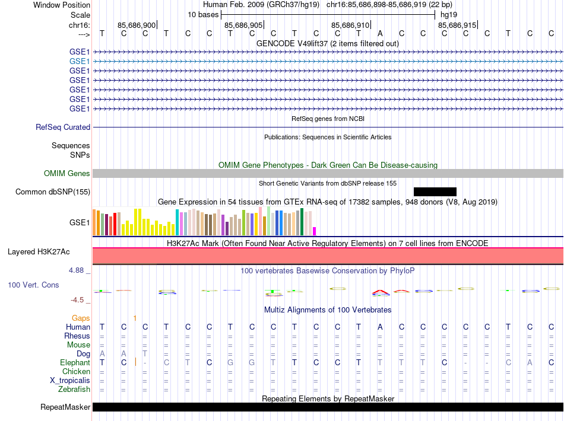Click the RepeatMasker track label
Screen dimensions: 564x421
pos(65,407)
